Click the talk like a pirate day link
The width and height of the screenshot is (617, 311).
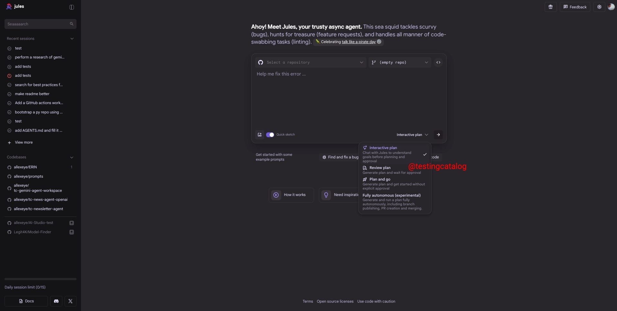358,42
